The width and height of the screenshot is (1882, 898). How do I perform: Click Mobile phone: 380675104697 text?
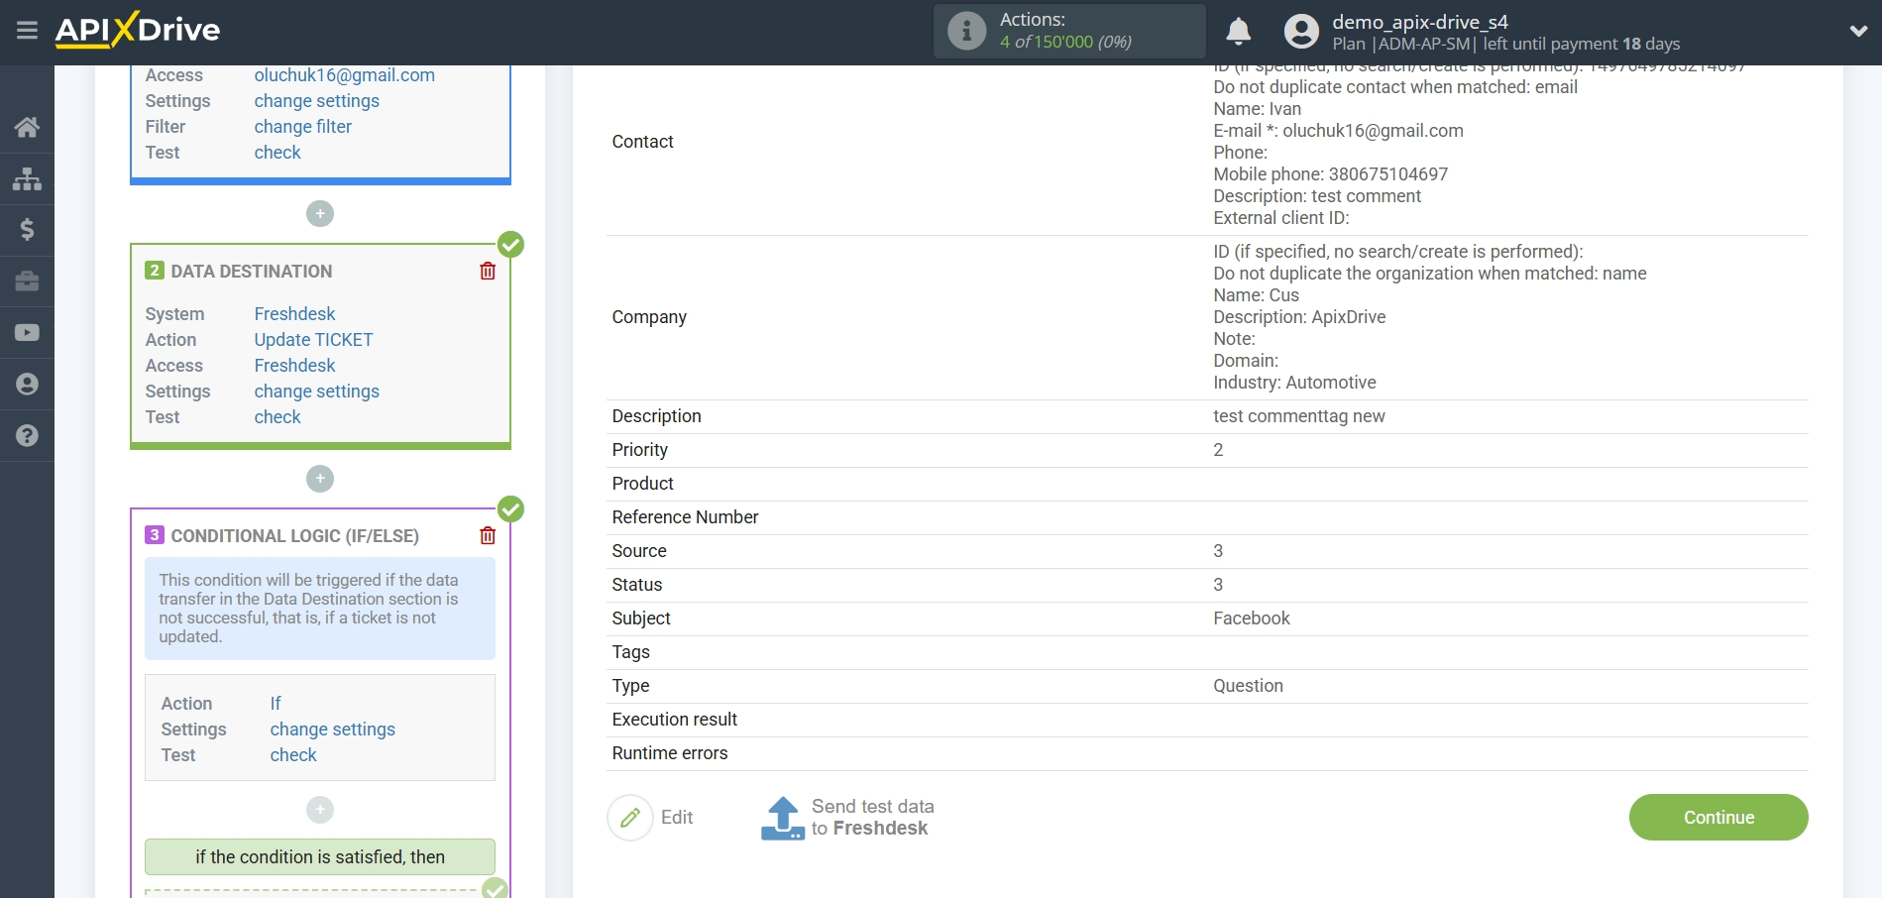click(x=1330, y=174)
